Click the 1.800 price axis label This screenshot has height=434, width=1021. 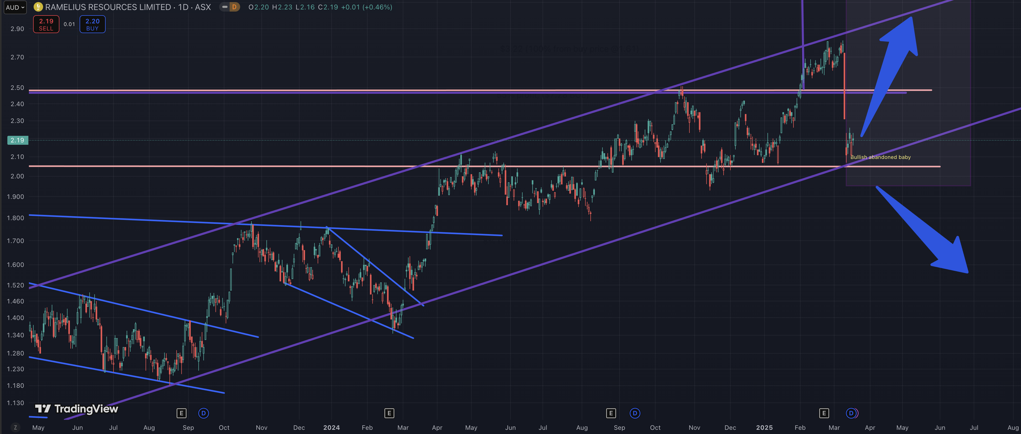tap(16, 218)
